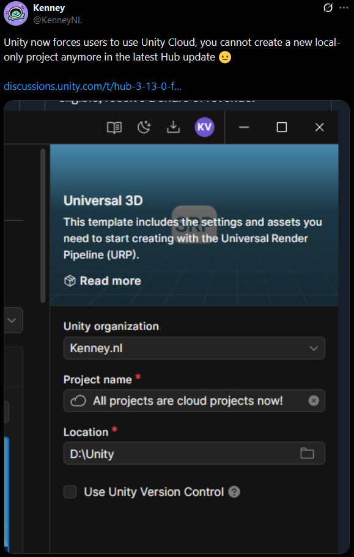Enable Use Unity Version Control checkbox
This screenshot has height=557, width=354.
point(70,492)
